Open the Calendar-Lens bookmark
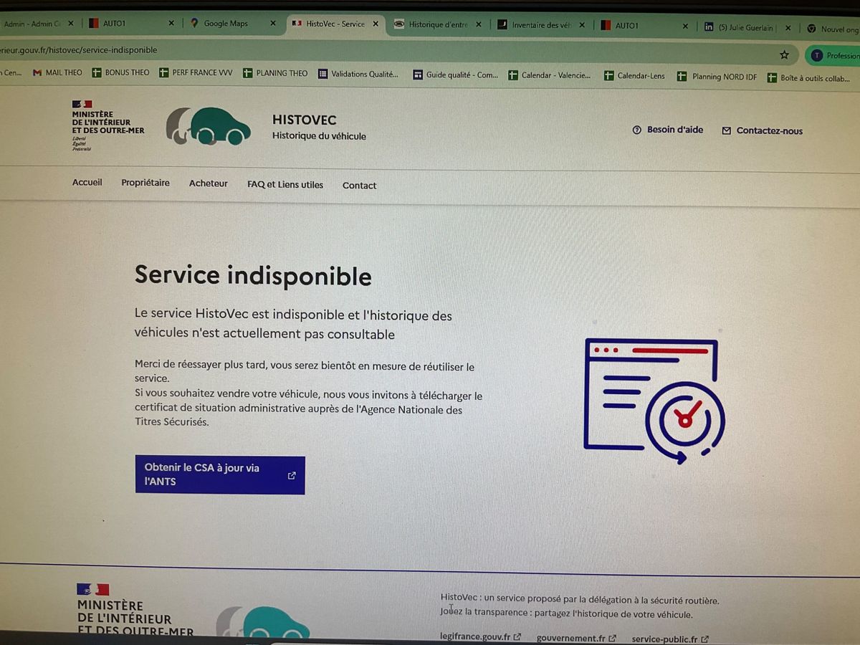This screenshot has height=645, width=860. (x=635, y=76)
